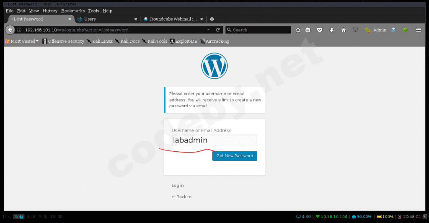Click the 30.00% status indicator
Viewport: 429px width, 223px height.
pyautogui.click(x=362, y=217)
